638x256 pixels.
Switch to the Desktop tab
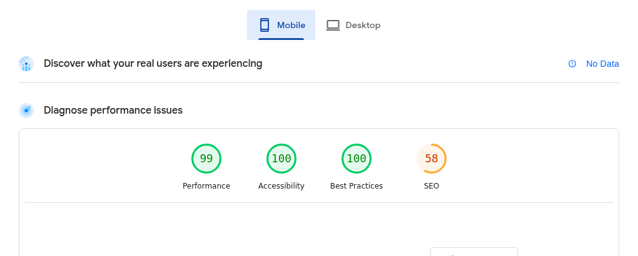pos(353,25)
